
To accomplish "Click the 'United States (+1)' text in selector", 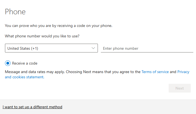I will (x=23, y=48).
